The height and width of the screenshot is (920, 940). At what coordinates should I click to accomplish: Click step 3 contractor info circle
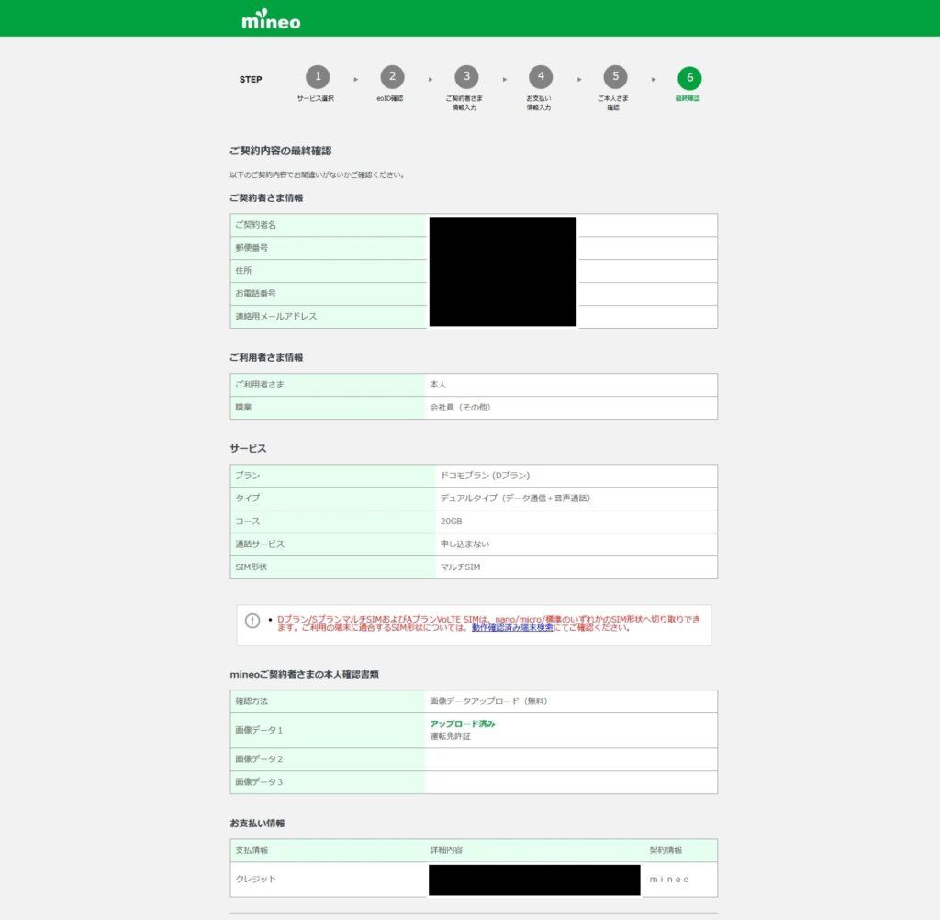466,77
